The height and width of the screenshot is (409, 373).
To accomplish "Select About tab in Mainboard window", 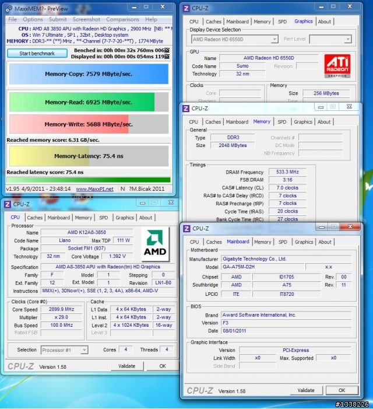I will (325, 242).
